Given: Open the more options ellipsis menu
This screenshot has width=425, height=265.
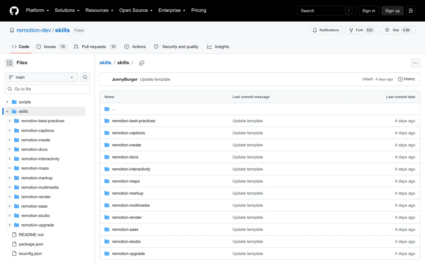Looking at the screenshot, I should 415,63.
